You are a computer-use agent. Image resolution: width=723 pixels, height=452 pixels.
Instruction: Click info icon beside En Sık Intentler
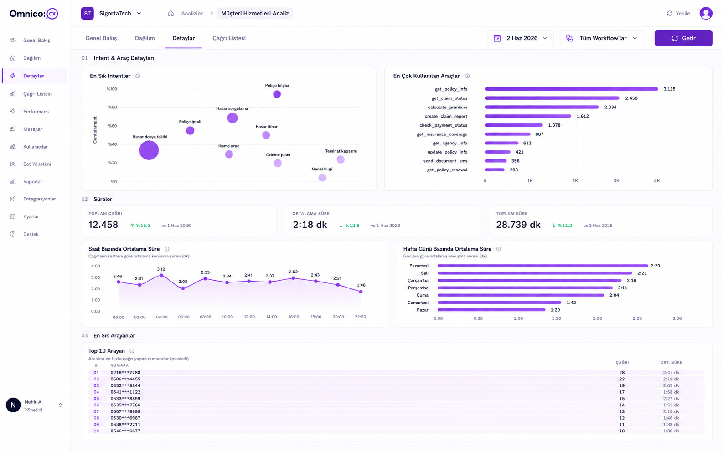[x=138, y=76]
